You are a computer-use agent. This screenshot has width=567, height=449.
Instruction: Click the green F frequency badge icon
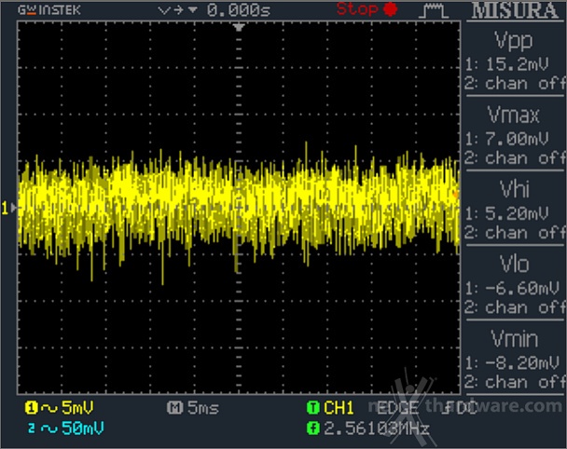[x=312, y=429]
